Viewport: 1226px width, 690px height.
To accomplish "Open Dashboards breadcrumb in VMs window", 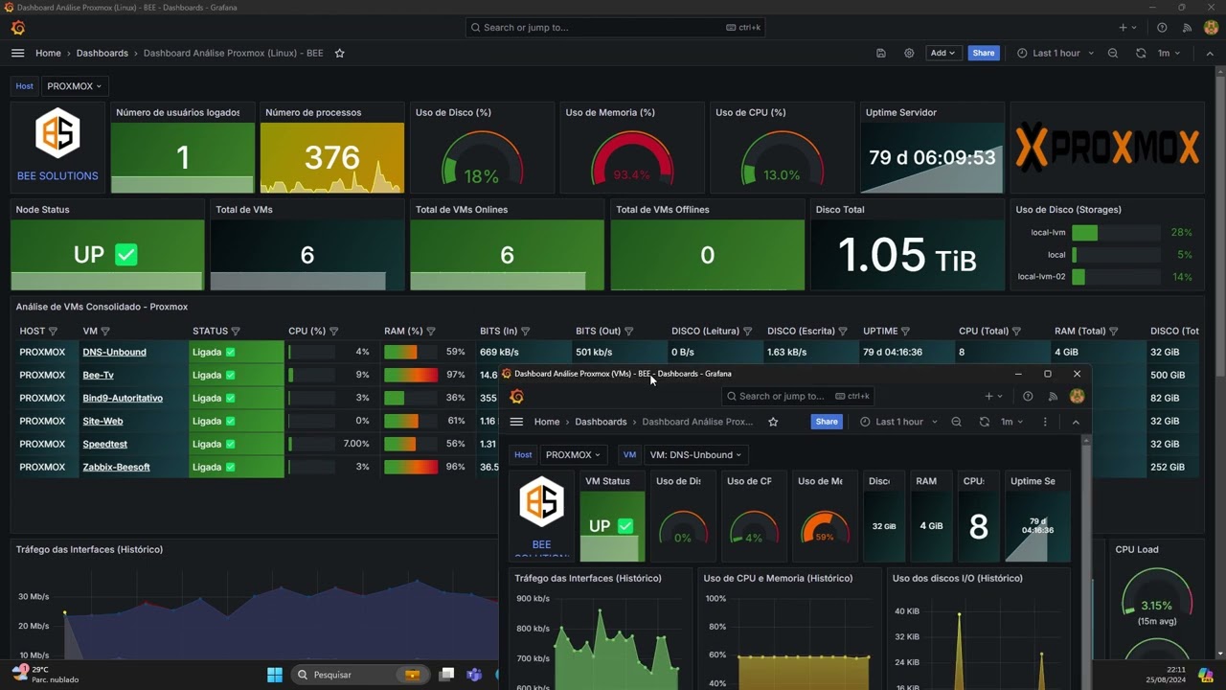I will (x=601, y=422).
